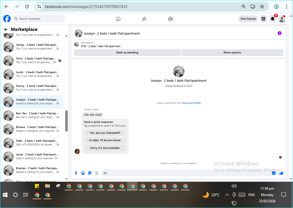
Task: Click Mark as pending button
Action: (x=127, y=53)
